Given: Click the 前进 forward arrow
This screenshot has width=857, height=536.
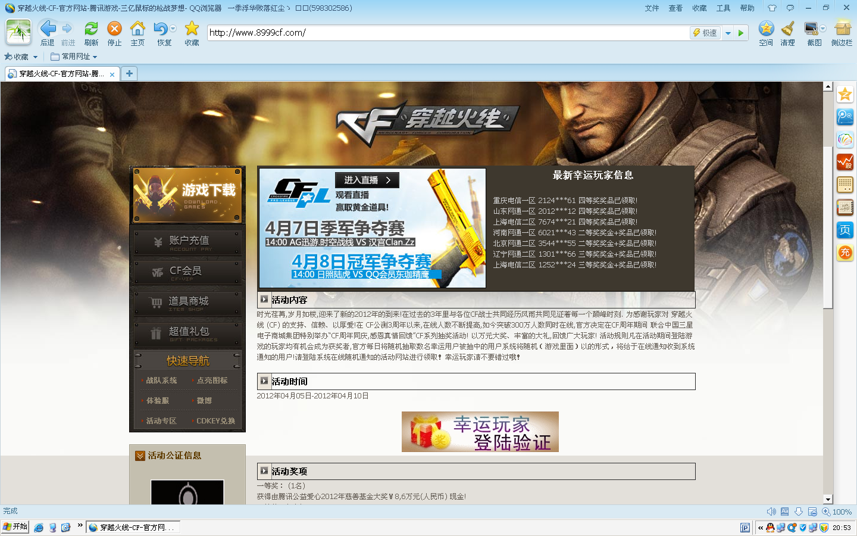Looking at the screenshot, I should pyautogui.click(x=68, y=32).
